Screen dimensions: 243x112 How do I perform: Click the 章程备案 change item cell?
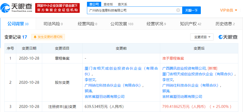pos(62,59)
